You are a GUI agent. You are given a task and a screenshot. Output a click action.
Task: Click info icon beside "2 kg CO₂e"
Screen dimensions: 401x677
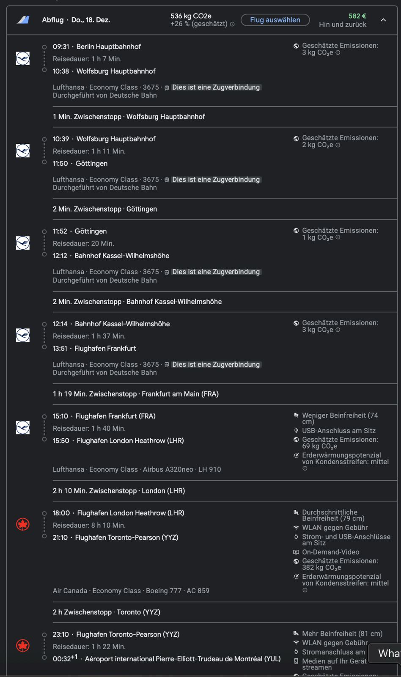(x=338, y=145)
